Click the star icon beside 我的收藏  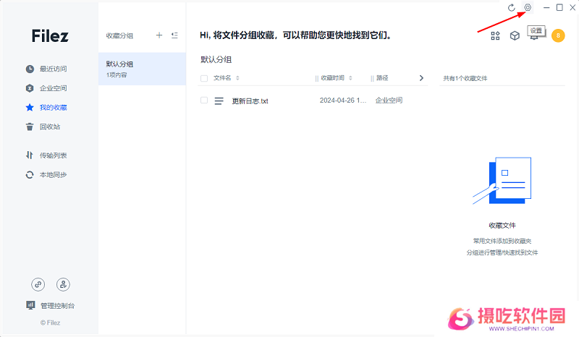(30, 108)
